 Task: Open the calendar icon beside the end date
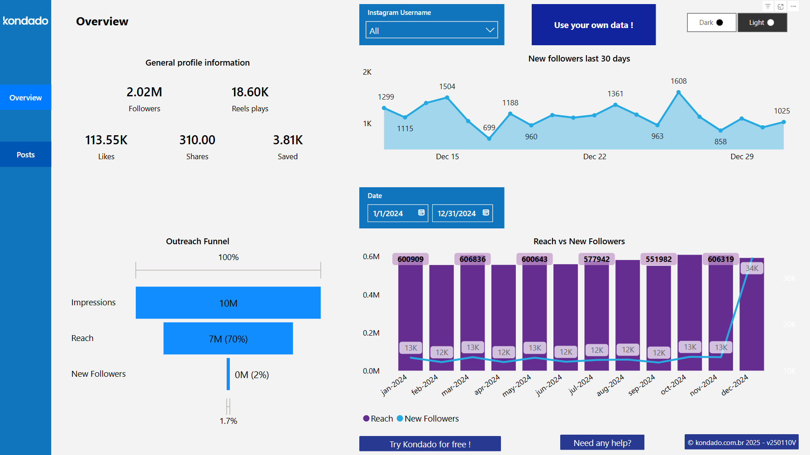coord(486,213)
